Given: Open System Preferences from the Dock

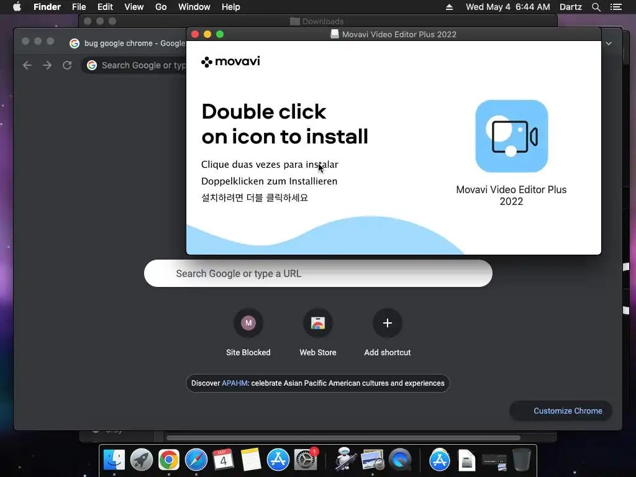Looking at the screenshot, I should pyautogui.click(x=306, y=460).
